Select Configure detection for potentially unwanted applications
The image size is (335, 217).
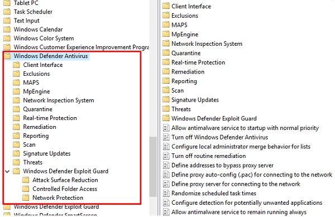247,202
